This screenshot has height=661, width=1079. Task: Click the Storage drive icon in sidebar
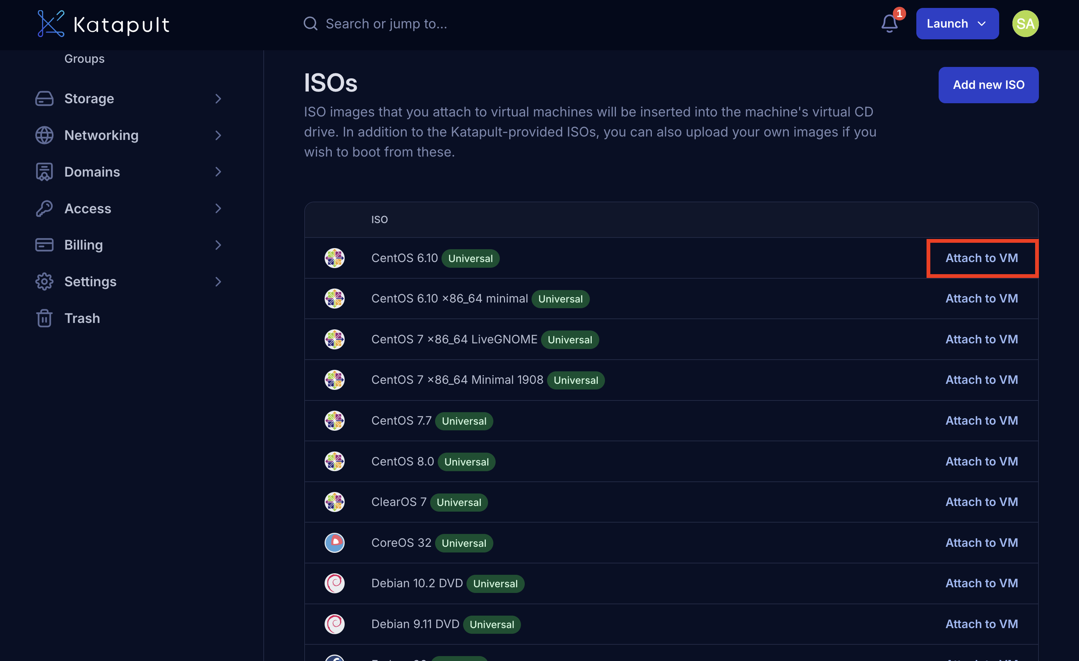point(44,98)
